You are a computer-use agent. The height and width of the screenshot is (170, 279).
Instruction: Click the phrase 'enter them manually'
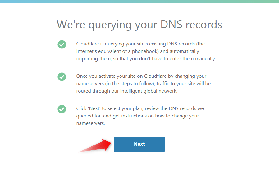click(192, 58)
